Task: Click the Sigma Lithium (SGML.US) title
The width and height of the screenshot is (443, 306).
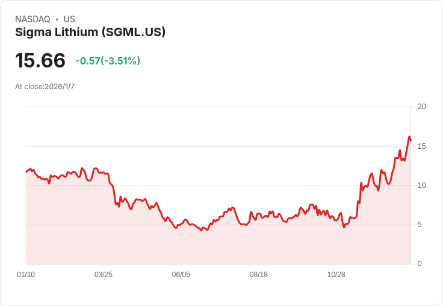Action: (90, 33)
